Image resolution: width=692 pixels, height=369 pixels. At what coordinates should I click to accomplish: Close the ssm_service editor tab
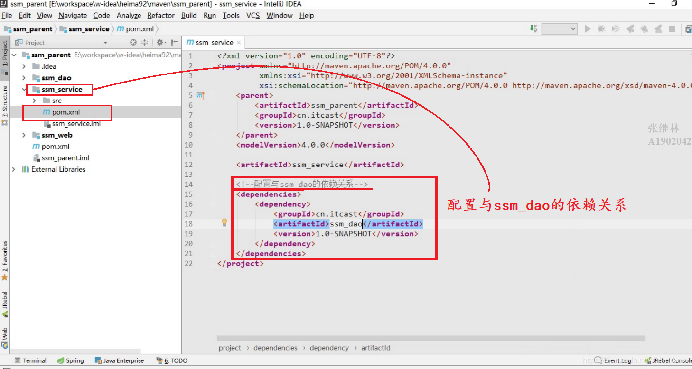[239, 43]
